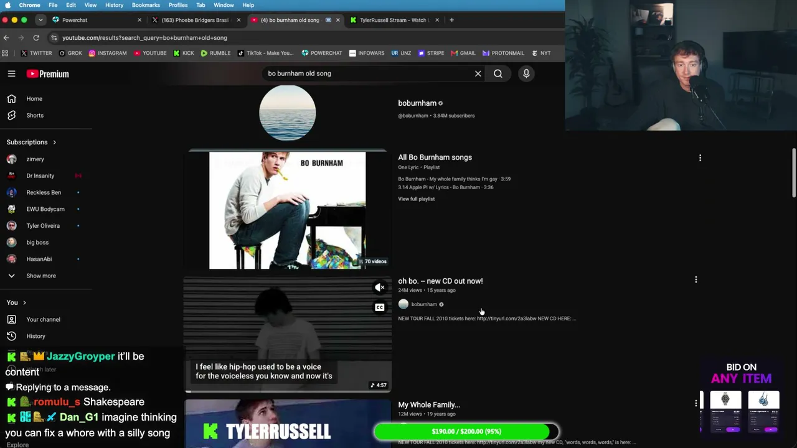Open oh bo. -- new CD out now! title
797x448 pixels.
pyautogui.click(x=440, y=281)
